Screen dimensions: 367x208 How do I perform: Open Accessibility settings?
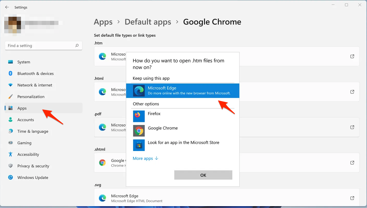tap(44, 154)
